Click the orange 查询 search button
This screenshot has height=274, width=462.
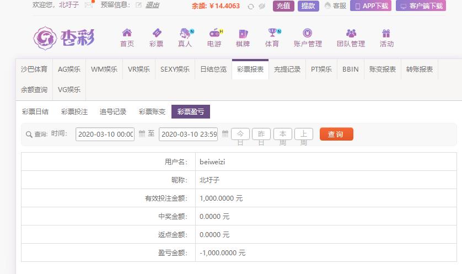pos(336,134)
